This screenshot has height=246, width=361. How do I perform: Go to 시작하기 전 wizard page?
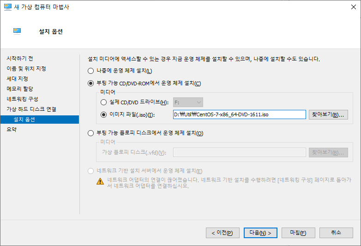click(x=20, y=59)
